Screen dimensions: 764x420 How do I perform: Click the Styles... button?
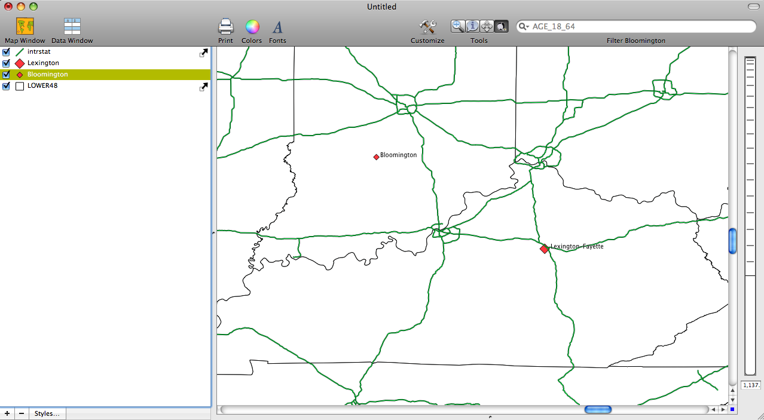pyautogui.click(x=47, y=413)
